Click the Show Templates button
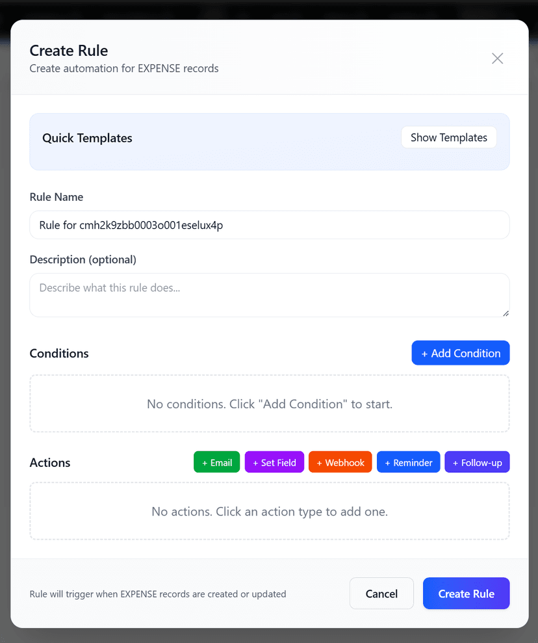The width and height of the screenshot is (538, 643). (448, 138)
